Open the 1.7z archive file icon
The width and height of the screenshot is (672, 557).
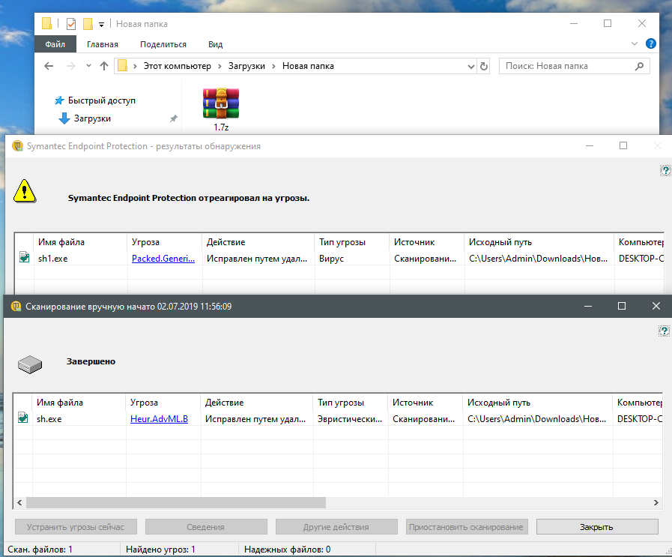click(221, 103)
